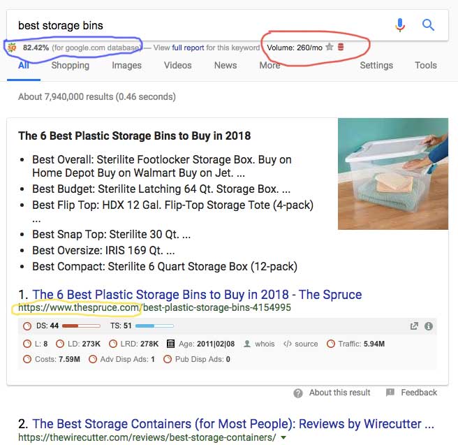
Task: Click the red DS score bar
Action: coord(81,326)
